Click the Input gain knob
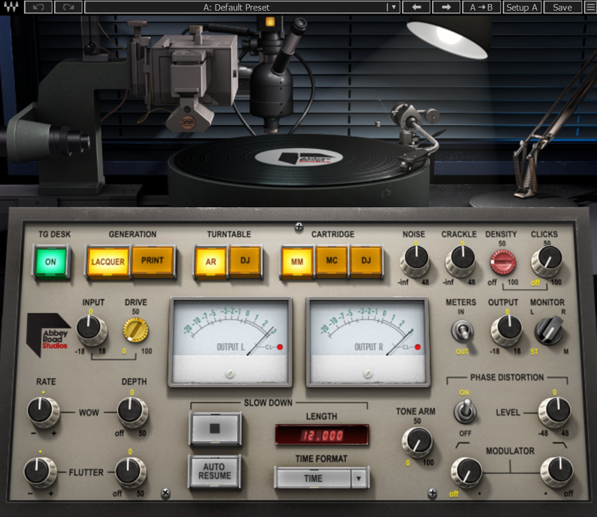The image size is (597, 517). (91, 330)
